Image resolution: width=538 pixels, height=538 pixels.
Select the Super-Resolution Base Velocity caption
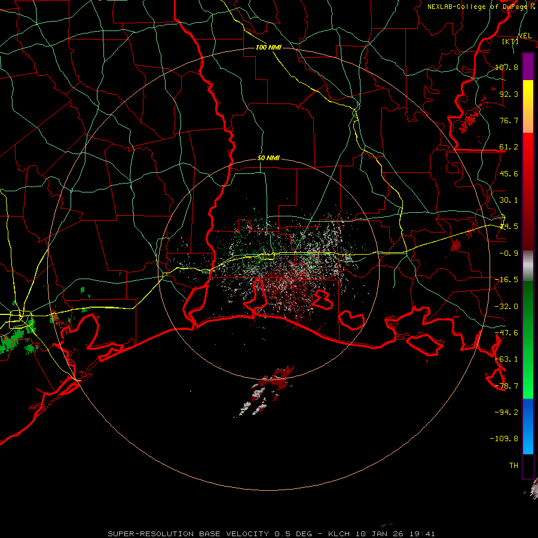(x=271, y=534)
